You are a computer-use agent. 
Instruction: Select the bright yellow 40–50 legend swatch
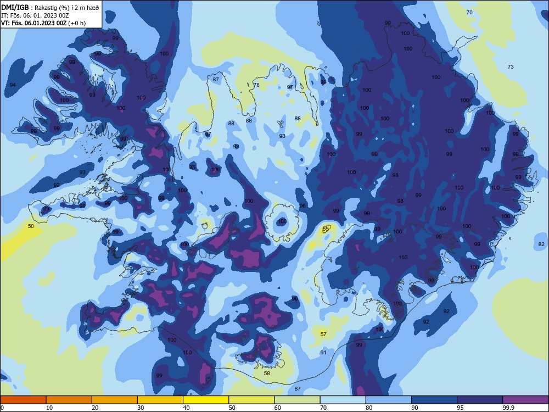point(206,400)
